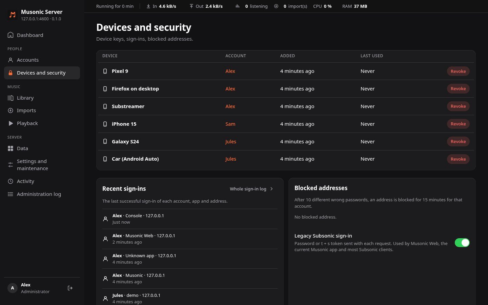Viewport: 488px width, 305px height.
Task: Revoke the iPhone 15 device key
Action: pyautogui.click(x=458, y=124)
